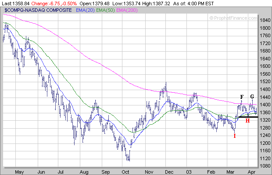The image size is (272, 175).
Task: Click the 1720 price axis label
Action: coord(265,43)
